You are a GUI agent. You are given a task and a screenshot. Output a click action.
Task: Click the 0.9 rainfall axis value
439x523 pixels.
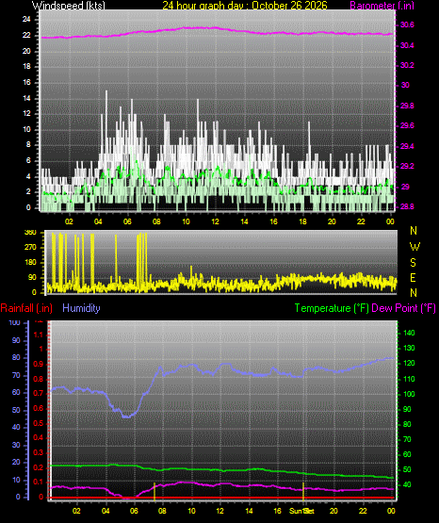[x=39, y=365]
